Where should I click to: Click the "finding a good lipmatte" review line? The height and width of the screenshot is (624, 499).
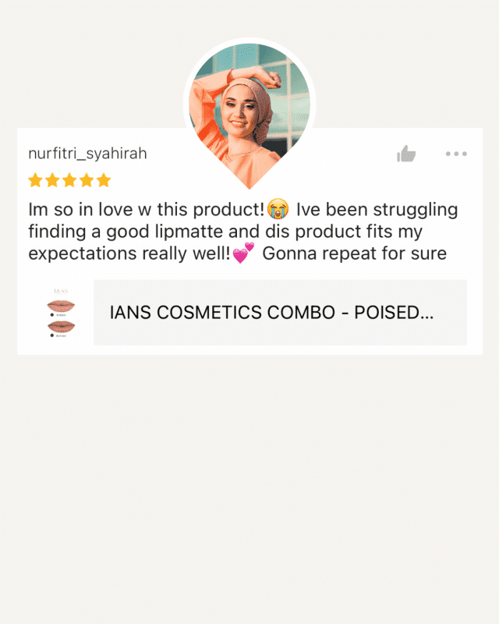click(225, 232)
